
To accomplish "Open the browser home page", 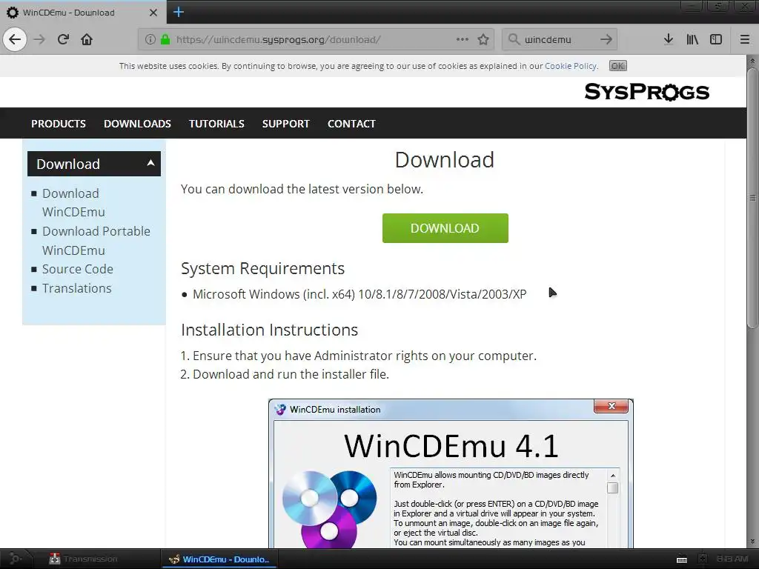I will click(x=87, y=39).
